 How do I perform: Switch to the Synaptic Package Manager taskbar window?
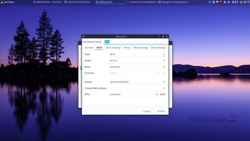coord(173,2)
